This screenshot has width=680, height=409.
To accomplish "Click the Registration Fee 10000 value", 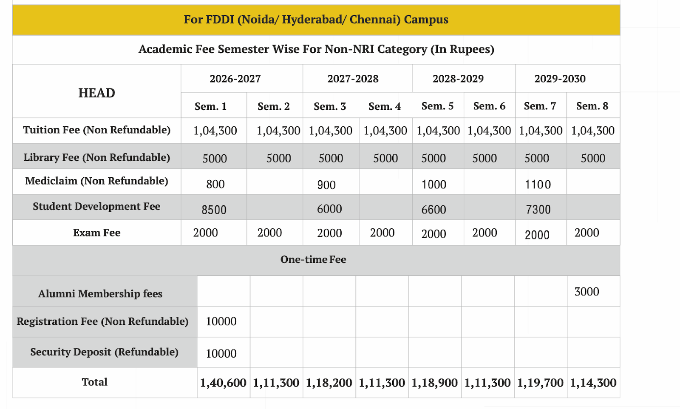I will [221, 321].
